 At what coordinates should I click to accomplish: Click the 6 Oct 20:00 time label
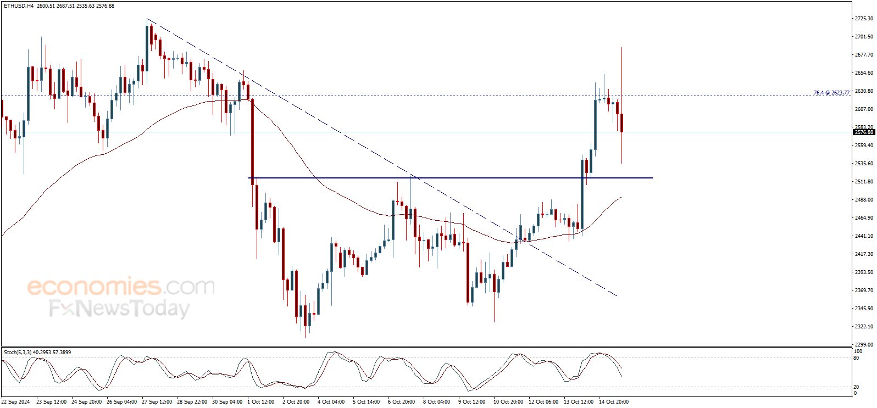pos(401,402)
